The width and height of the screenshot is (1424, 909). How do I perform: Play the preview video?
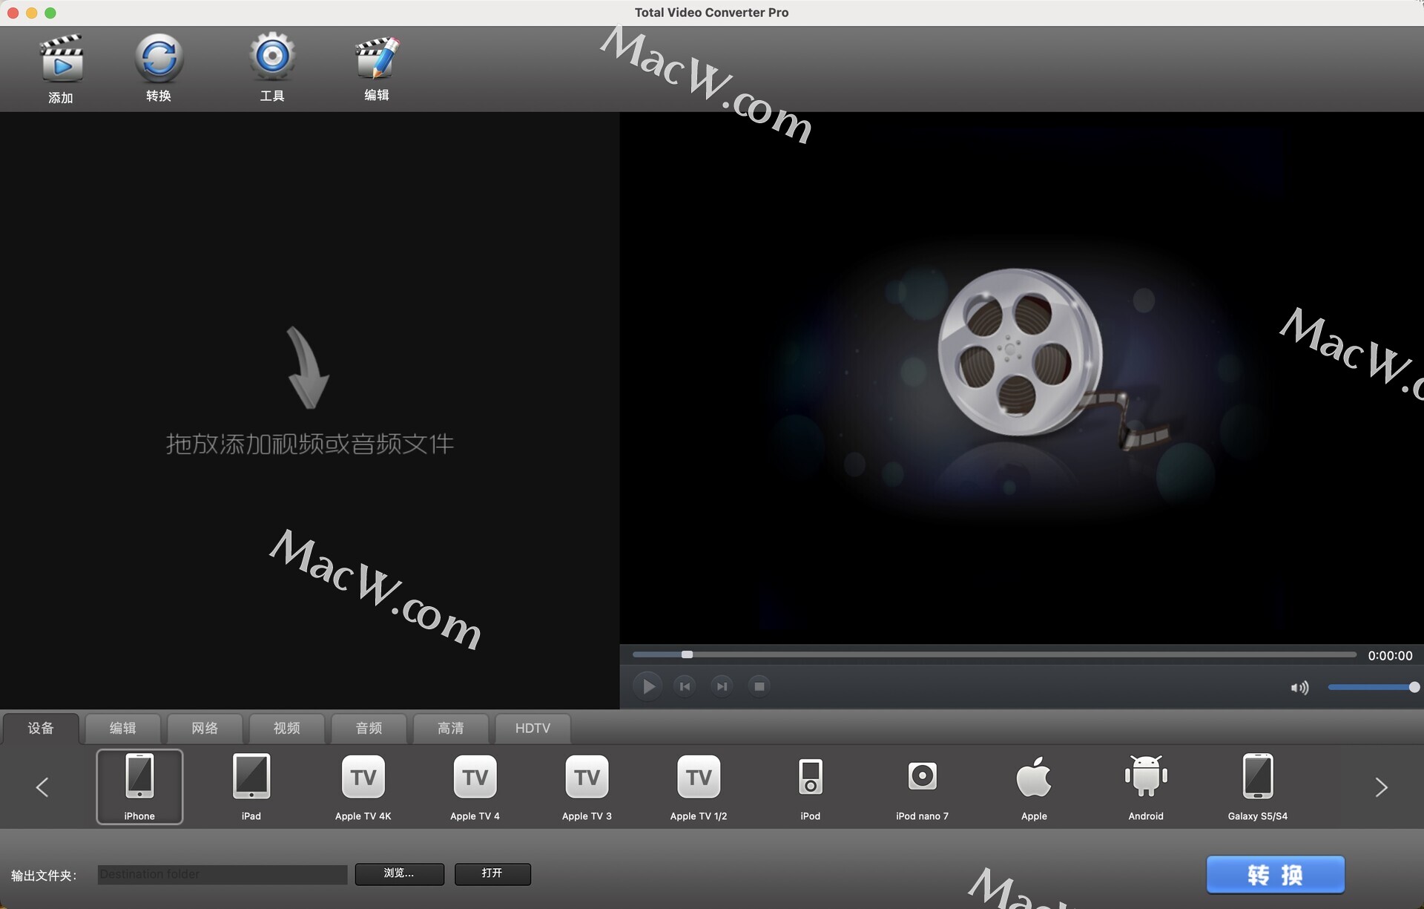tap(647, 686)
